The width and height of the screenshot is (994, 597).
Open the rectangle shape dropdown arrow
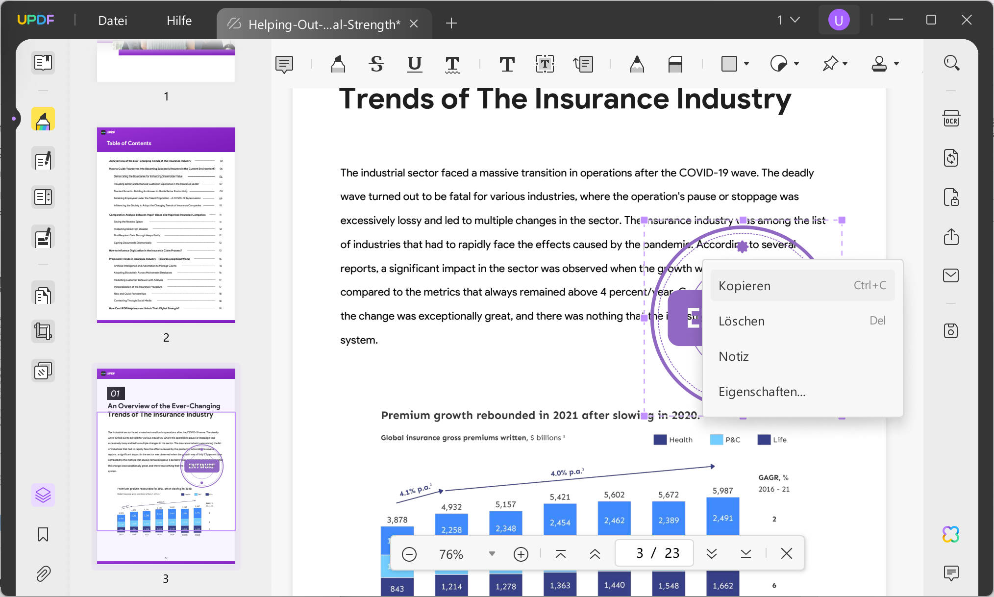746,64
